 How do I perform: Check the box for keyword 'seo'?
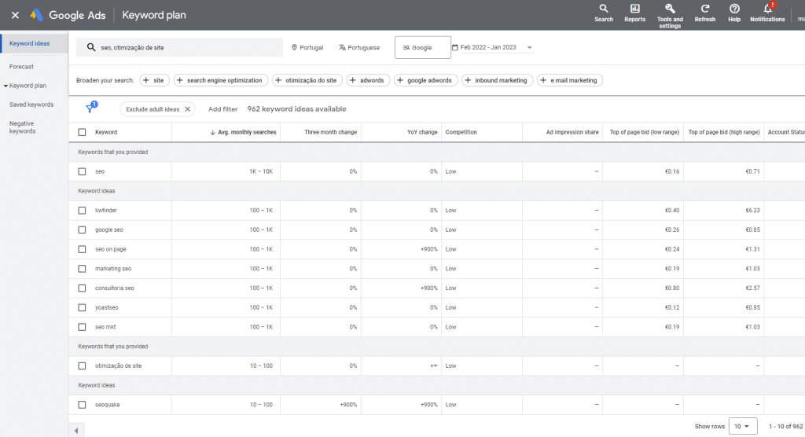(82, 171)
